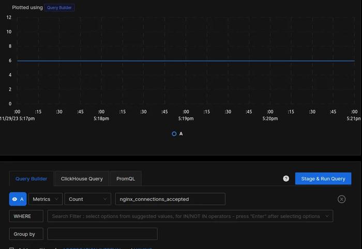Click the 11/29/23 5:17pm axis label

(17, 118)
